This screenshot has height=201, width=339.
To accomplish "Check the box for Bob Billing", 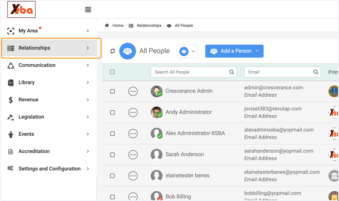I will click(x=112, y=197).
